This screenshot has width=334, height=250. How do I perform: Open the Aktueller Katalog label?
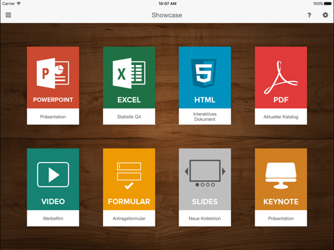click(x=281, y=117)
